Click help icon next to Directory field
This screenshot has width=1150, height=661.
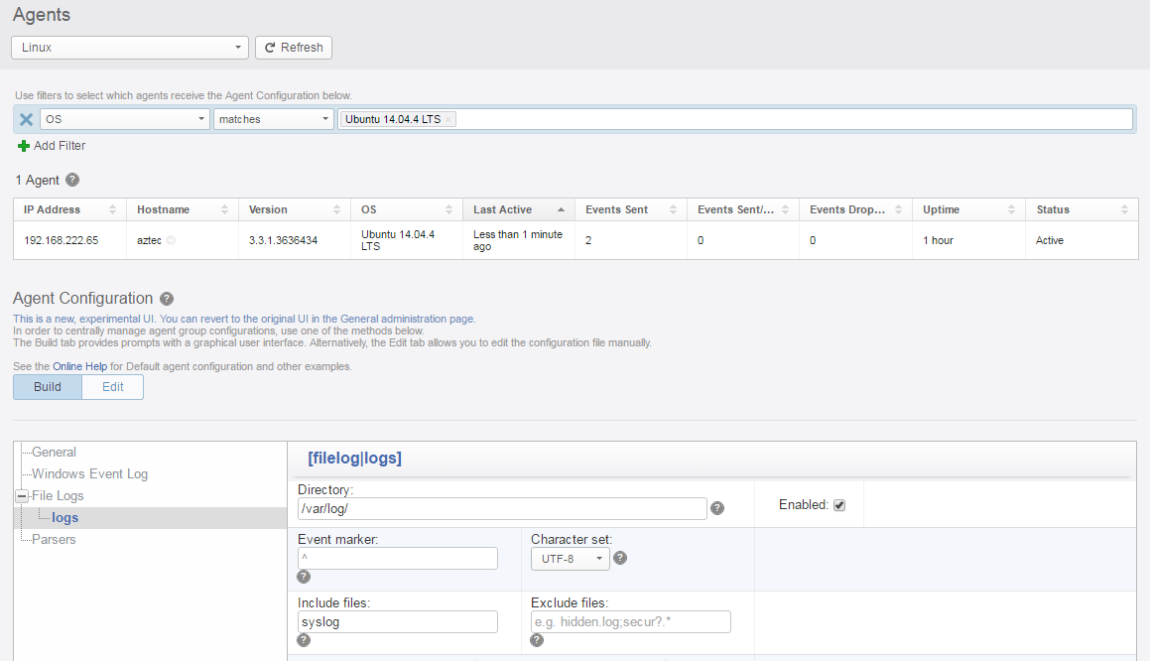717,508
